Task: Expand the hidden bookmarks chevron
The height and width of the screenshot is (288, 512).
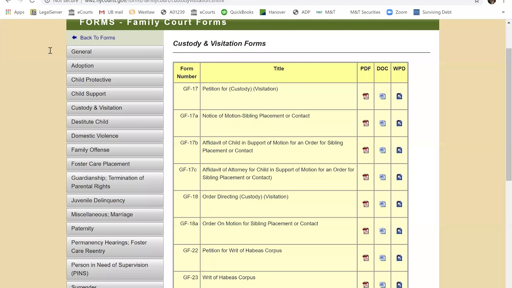Action: point(503,12)
